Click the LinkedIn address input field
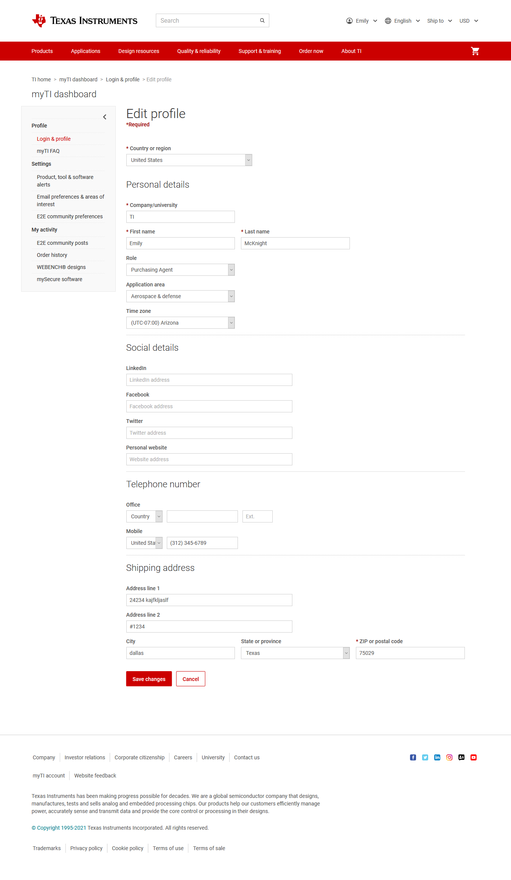511x880 pixels. coord(209,380)
